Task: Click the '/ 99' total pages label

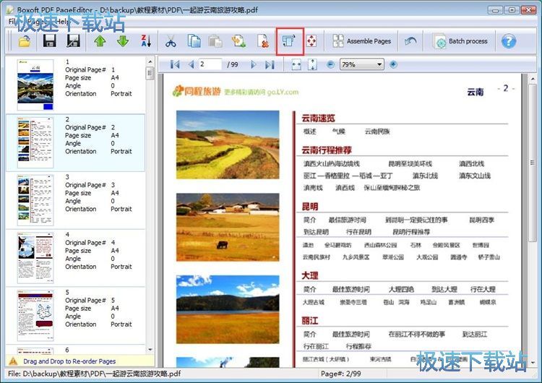Action: tap(233, 64)
